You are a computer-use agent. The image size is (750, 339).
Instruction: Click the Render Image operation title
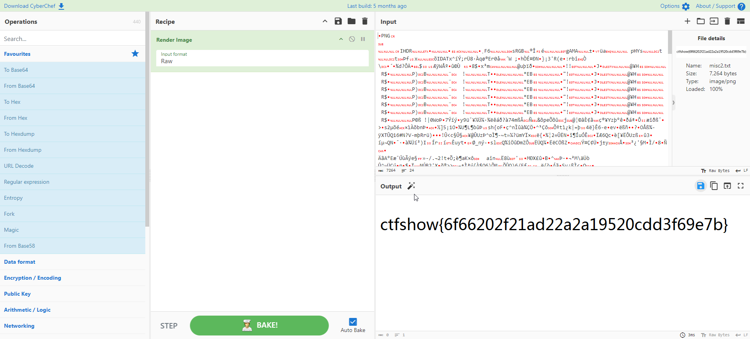pos(174,40)
